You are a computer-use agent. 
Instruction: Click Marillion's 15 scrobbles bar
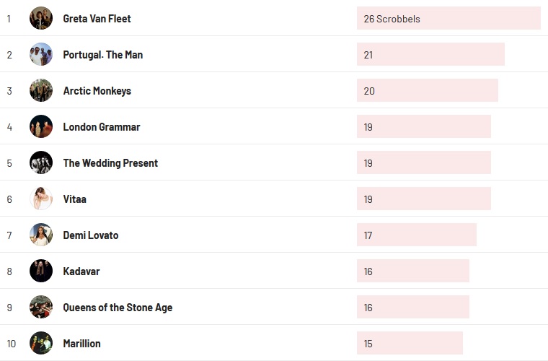tap(409, 344)
